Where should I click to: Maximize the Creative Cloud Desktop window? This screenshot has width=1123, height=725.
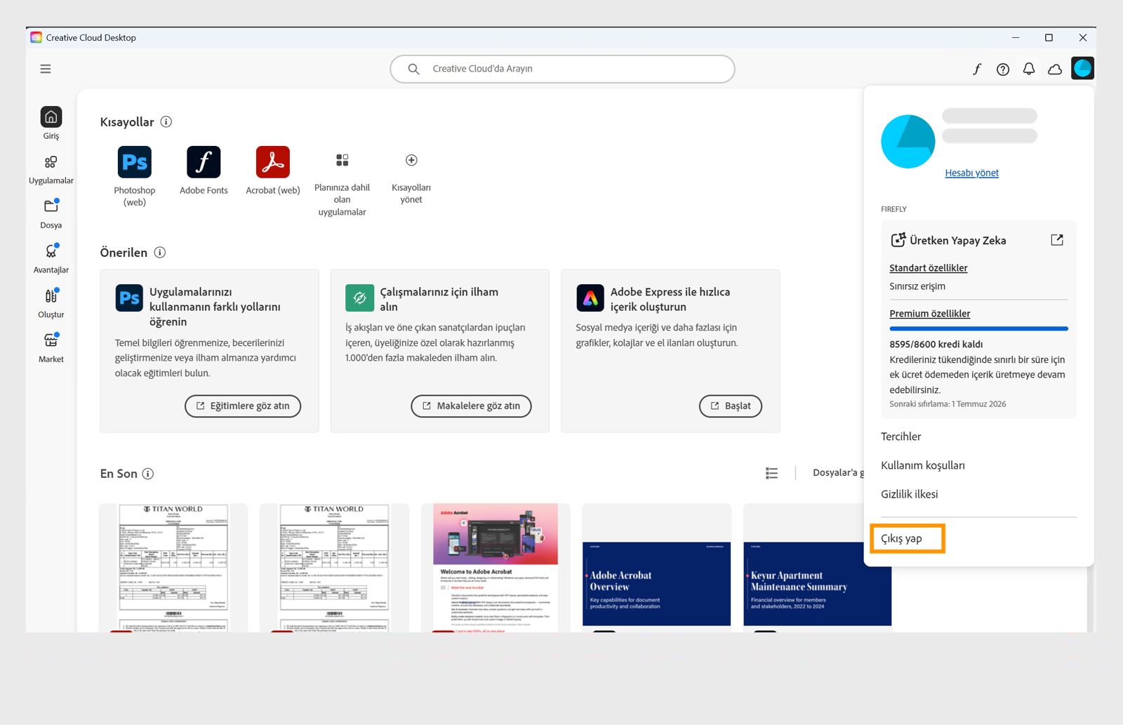click(x=1049, y=37)
